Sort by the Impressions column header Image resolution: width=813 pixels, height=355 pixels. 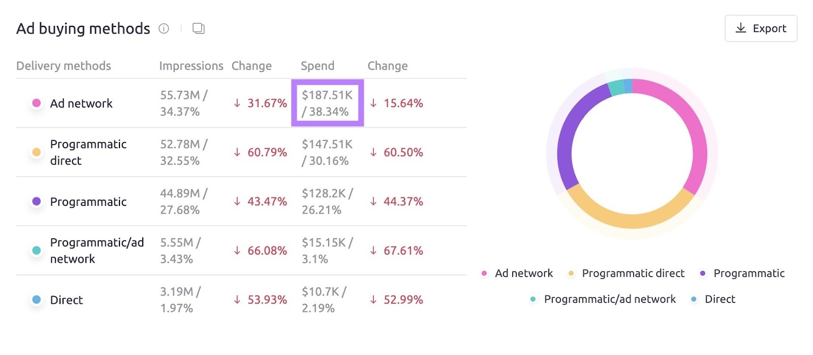click(191, 66)
